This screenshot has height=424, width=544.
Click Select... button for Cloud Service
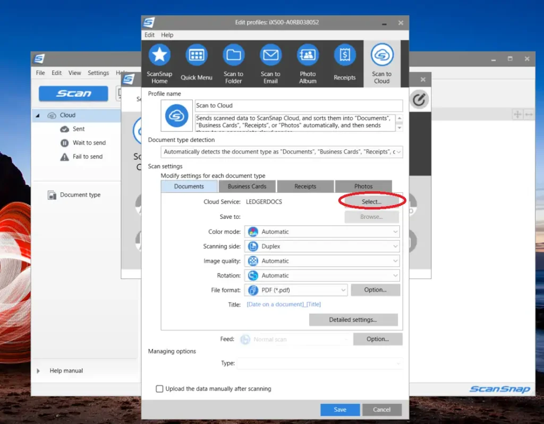371,201
